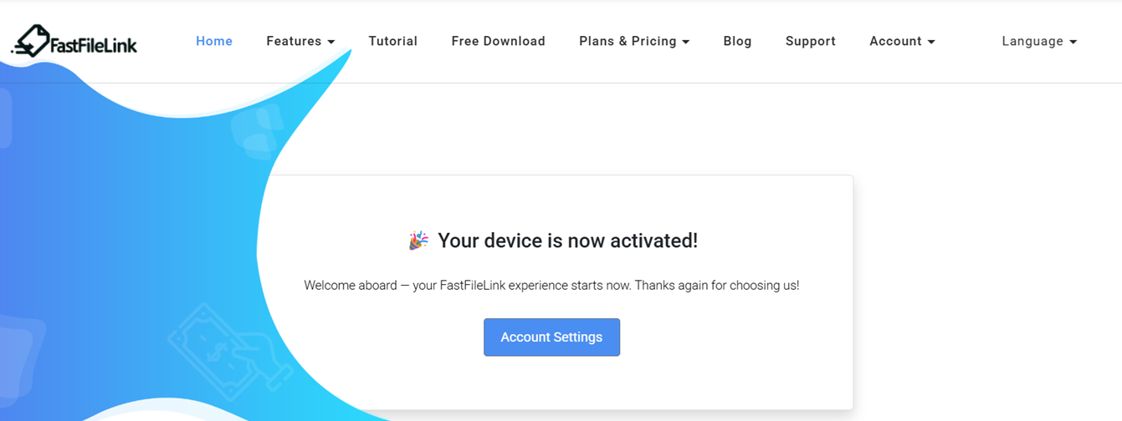The height and width of the screenshot is (421, 1122).
Task: Open the Account menu
Action: click(902, 41)
